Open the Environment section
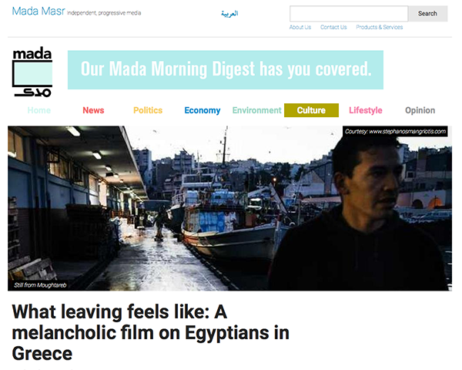462x370 pixels. [256, 110]
